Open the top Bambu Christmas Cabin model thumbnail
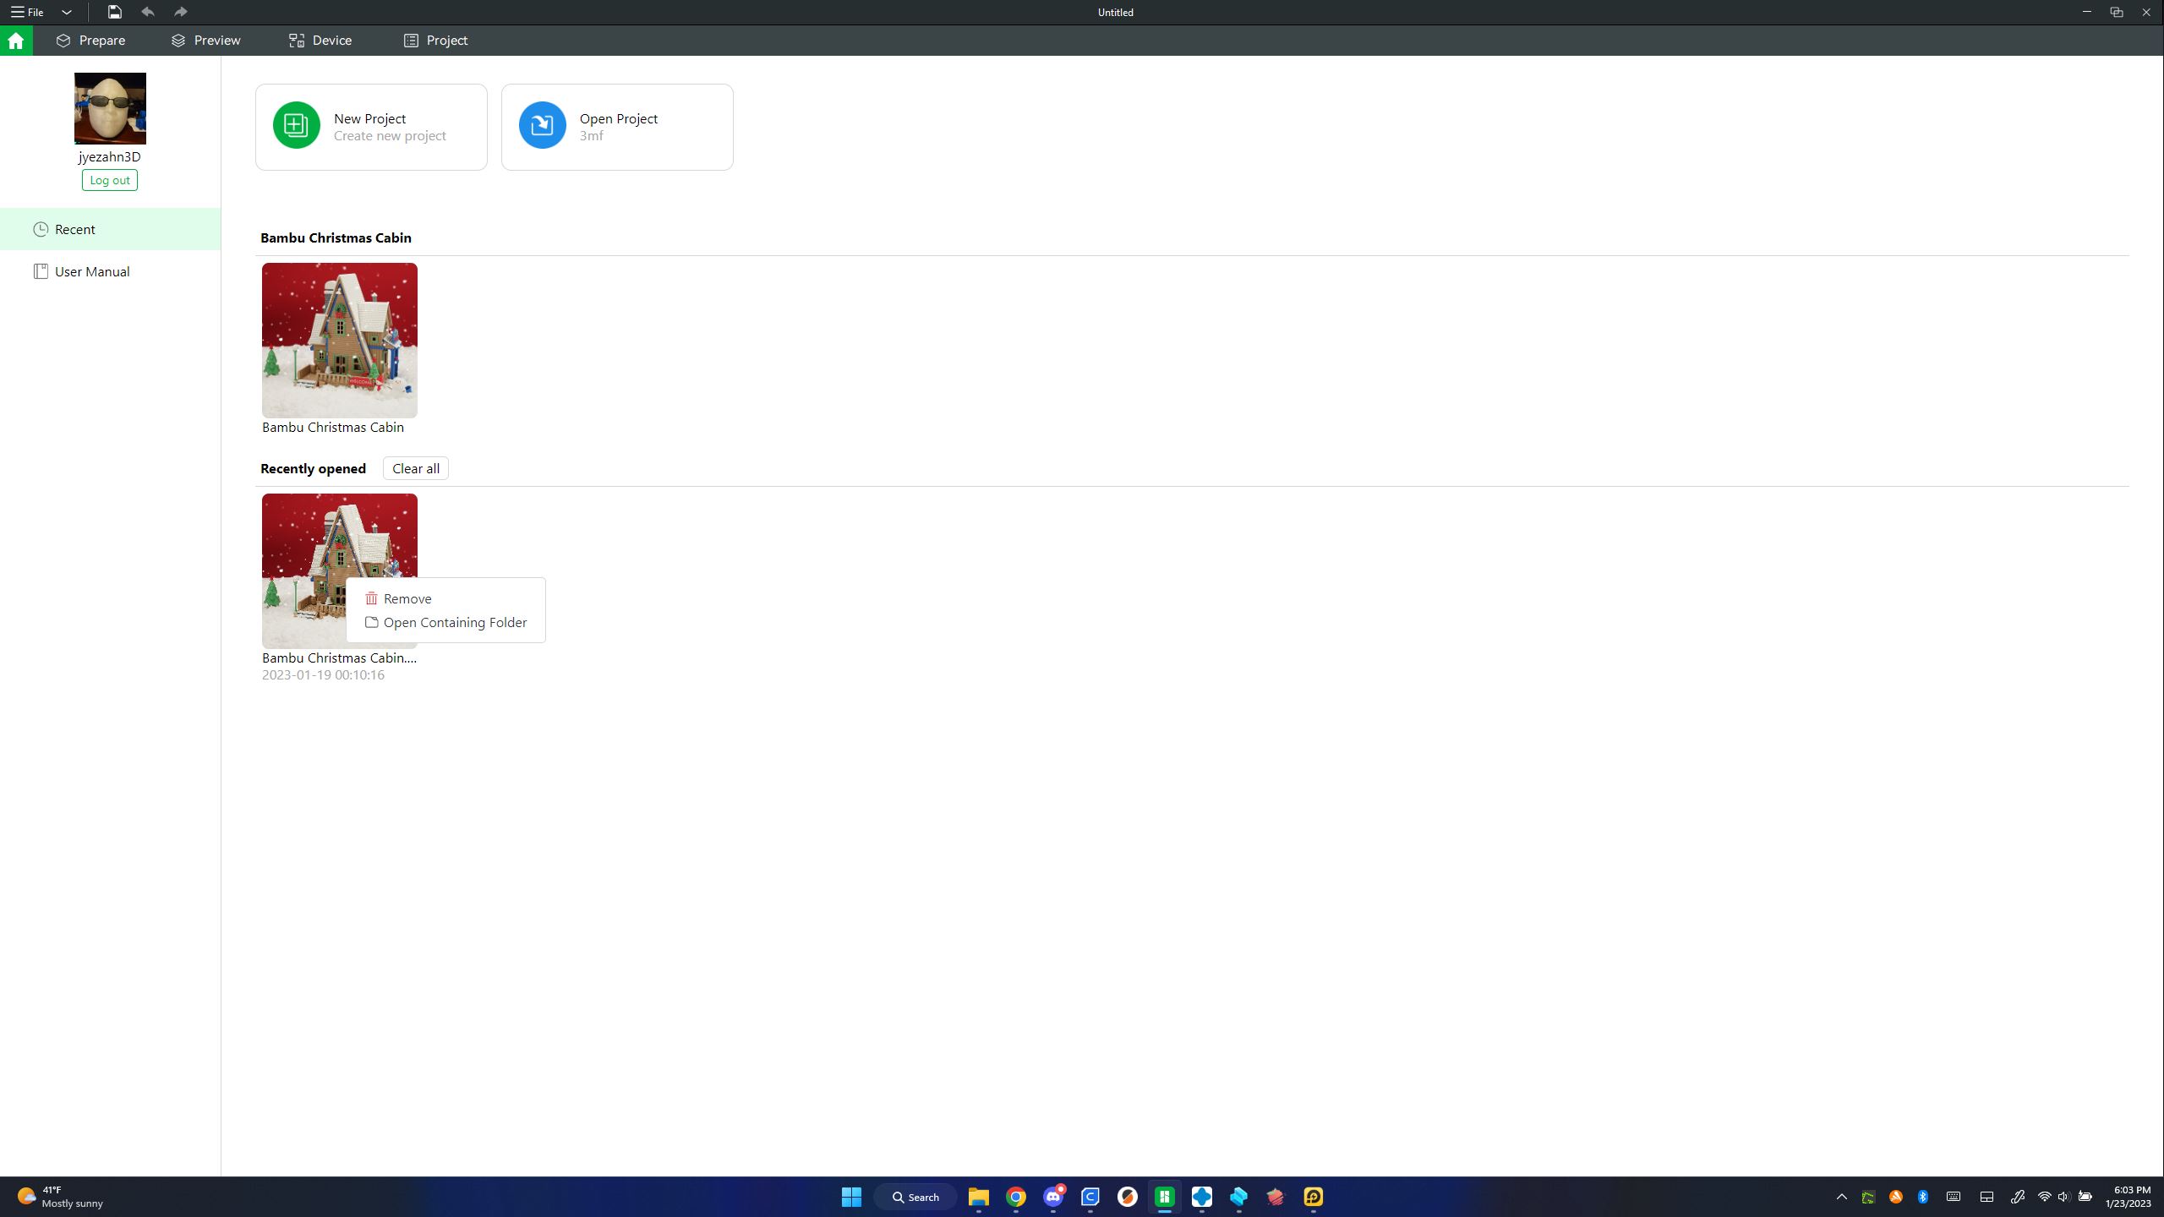This screenshot has height=1217, width=2164. (x=340, y=341)
